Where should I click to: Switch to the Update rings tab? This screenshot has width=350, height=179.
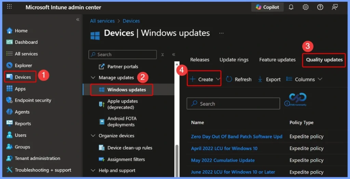click(234, 60)
